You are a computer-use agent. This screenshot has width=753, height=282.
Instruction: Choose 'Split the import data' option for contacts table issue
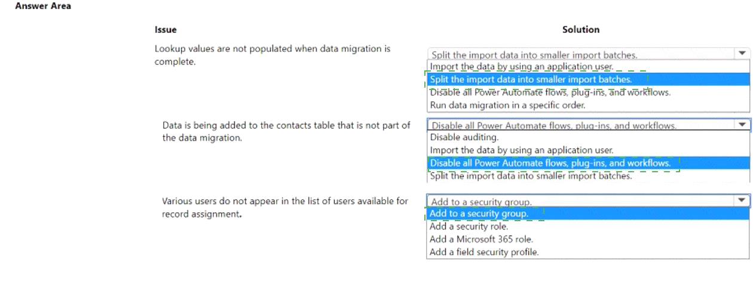pos(531,175)
